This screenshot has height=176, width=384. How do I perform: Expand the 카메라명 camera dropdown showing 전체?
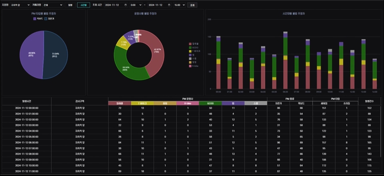point(53,5)
